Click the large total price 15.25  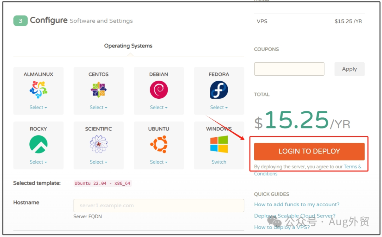coord(297,120)
